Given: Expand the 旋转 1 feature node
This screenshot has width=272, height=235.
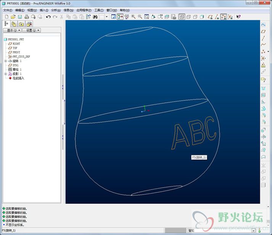Looking at the screenshot, I should 6,61.
